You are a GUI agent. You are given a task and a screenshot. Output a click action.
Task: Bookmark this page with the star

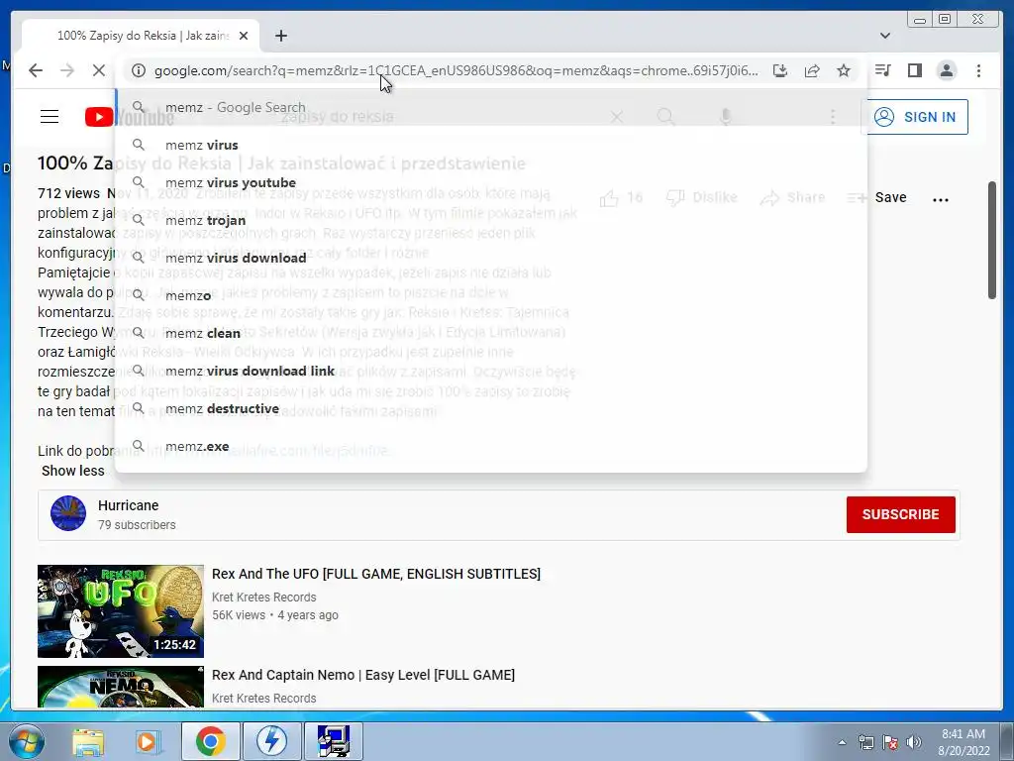pos(844,70)
